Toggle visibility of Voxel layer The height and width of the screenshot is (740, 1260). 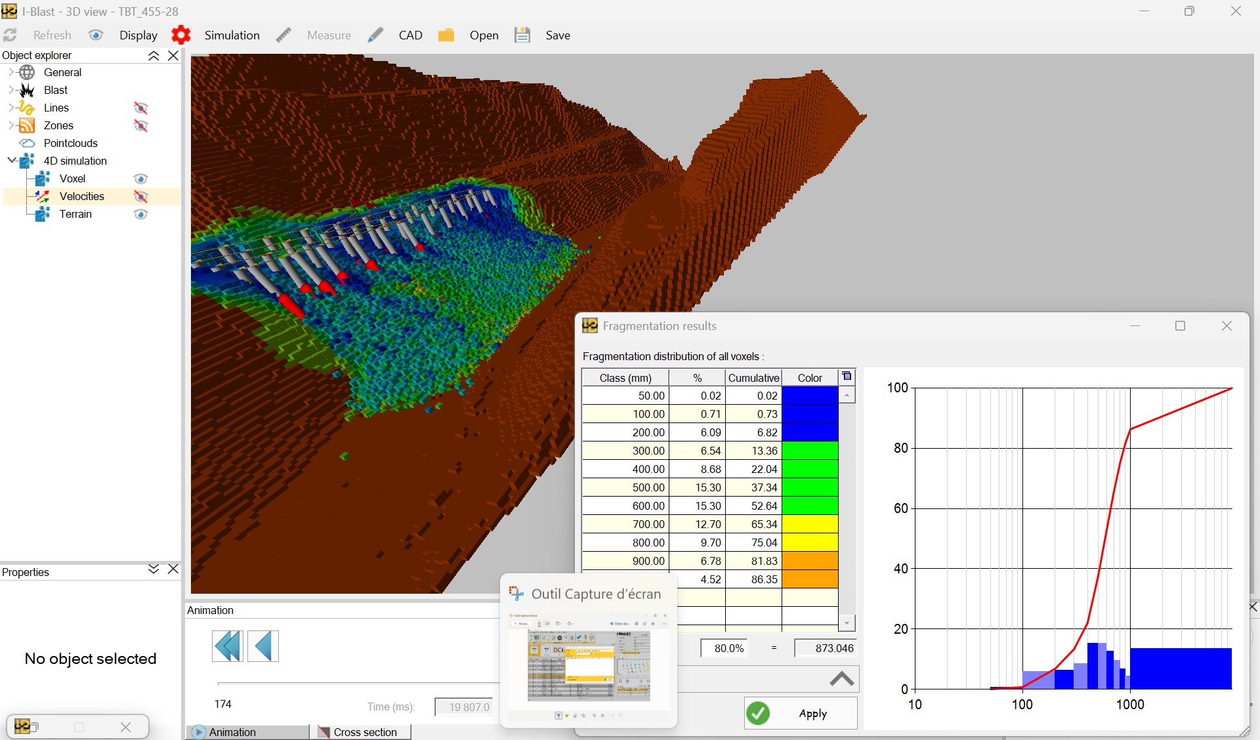click(140, 178)
